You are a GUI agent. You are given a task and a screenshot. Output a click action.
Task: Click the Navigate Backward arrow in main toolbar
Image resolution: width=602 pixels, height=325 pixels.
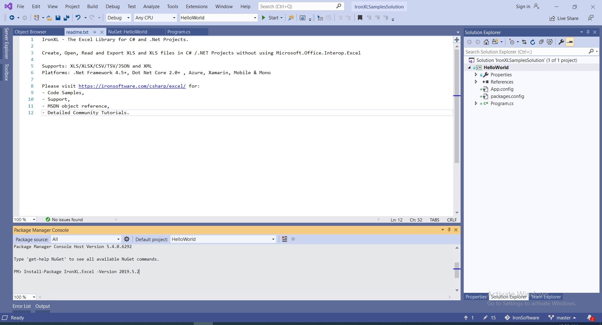(12, 18)
